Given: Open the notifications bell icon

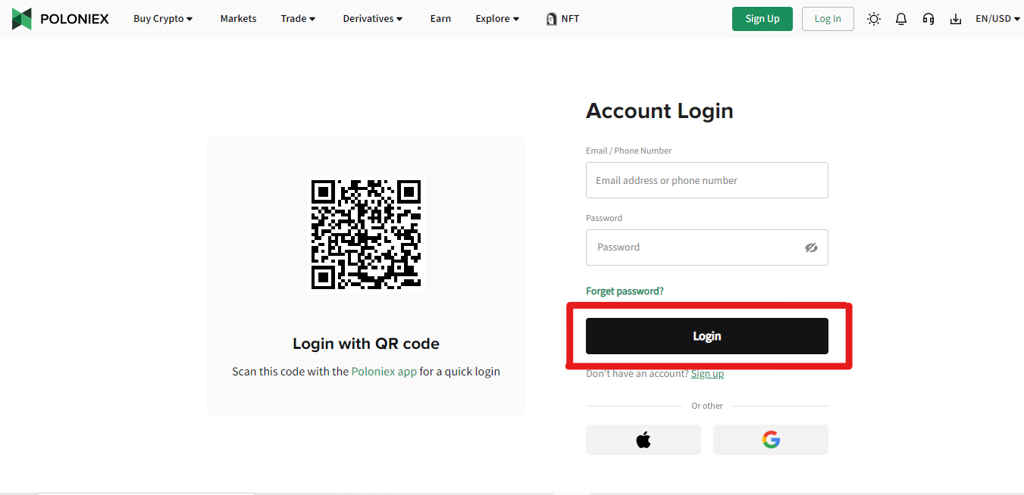Looking at the screenshot, I should [901, 19].
